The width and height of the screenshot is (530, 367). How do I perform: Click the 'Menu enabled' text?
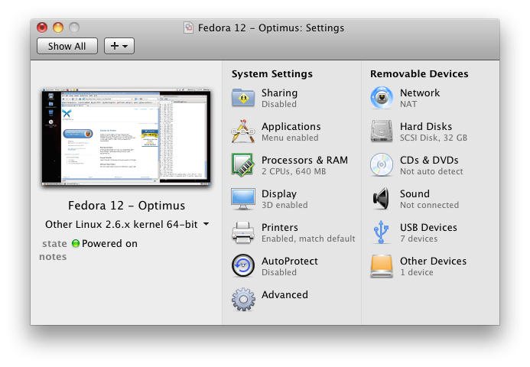(x=290, y=138)
